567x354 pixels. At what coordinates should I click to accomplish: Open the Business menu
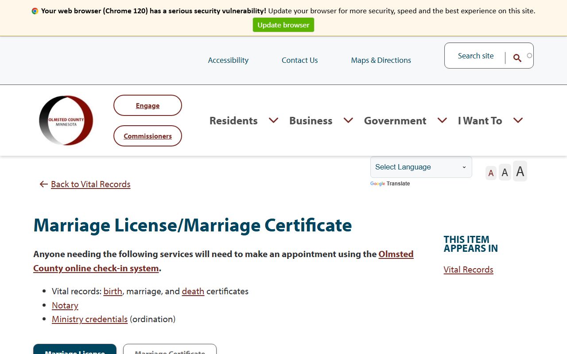[x=311, y=120]
